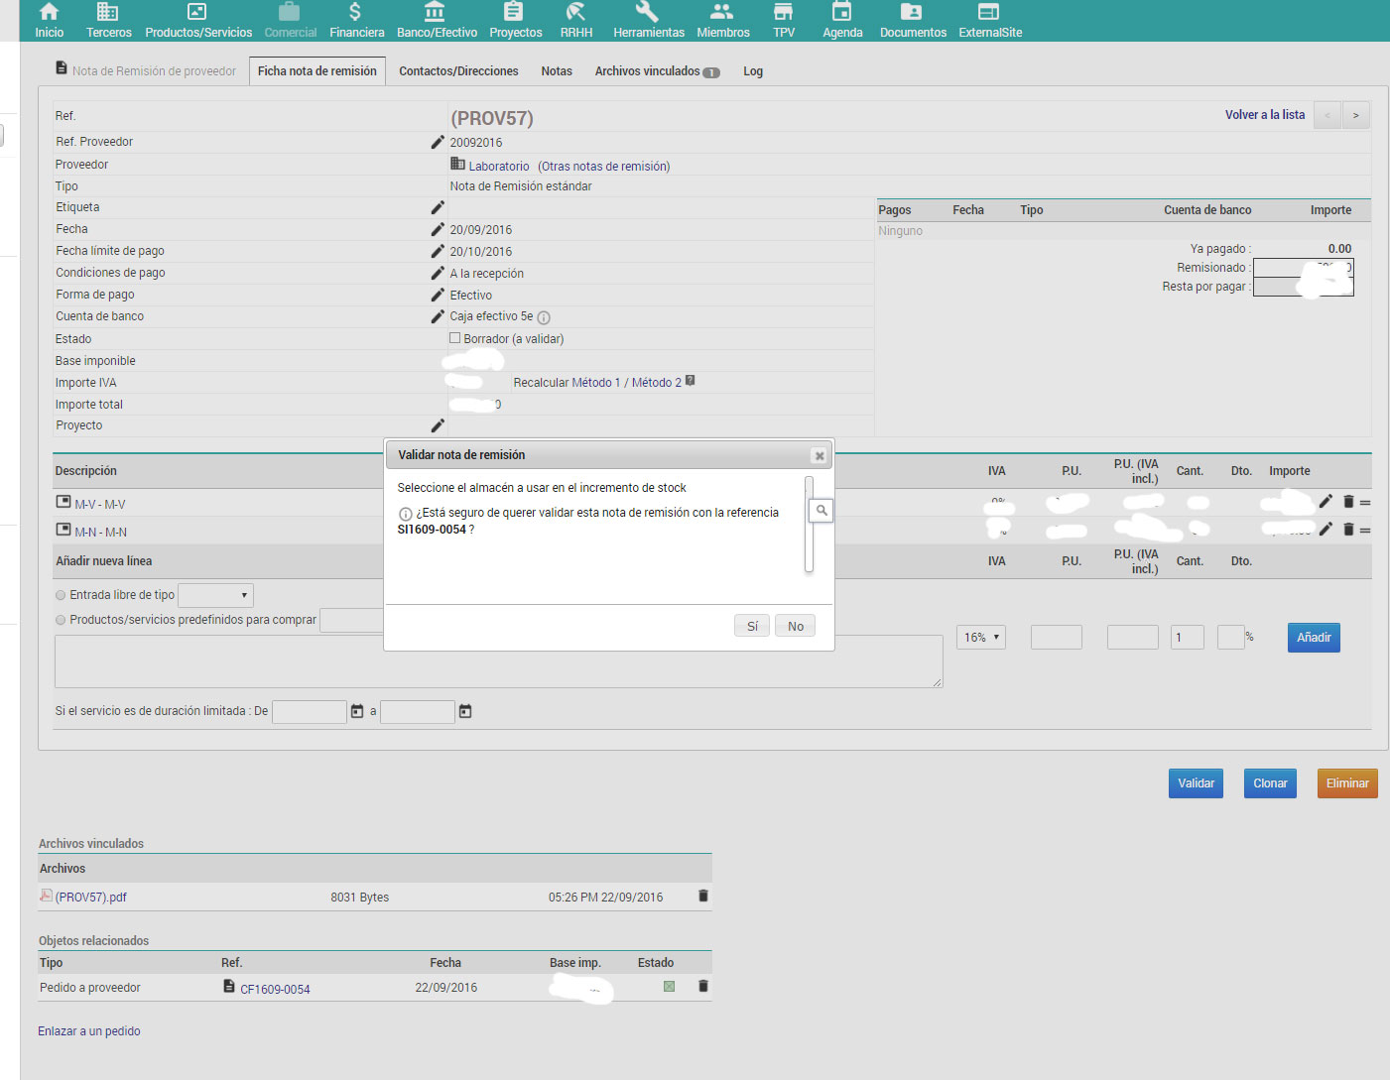Select Productos/servicios predefinidos para comprar option
1390x1080 pixels.
tap(61, 620)
